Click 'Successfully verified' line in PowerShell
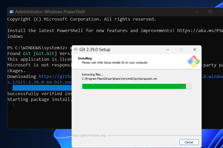 coord(39,94)
